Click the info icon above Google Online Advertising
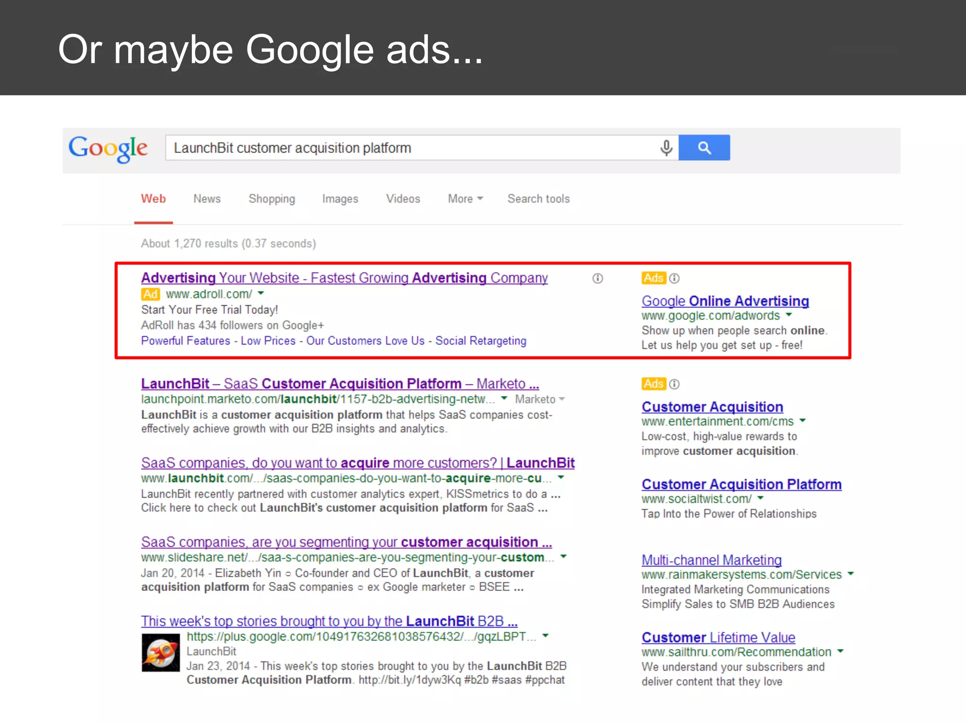966x725 pixels. pyautogui.click(x=675, y=278)
